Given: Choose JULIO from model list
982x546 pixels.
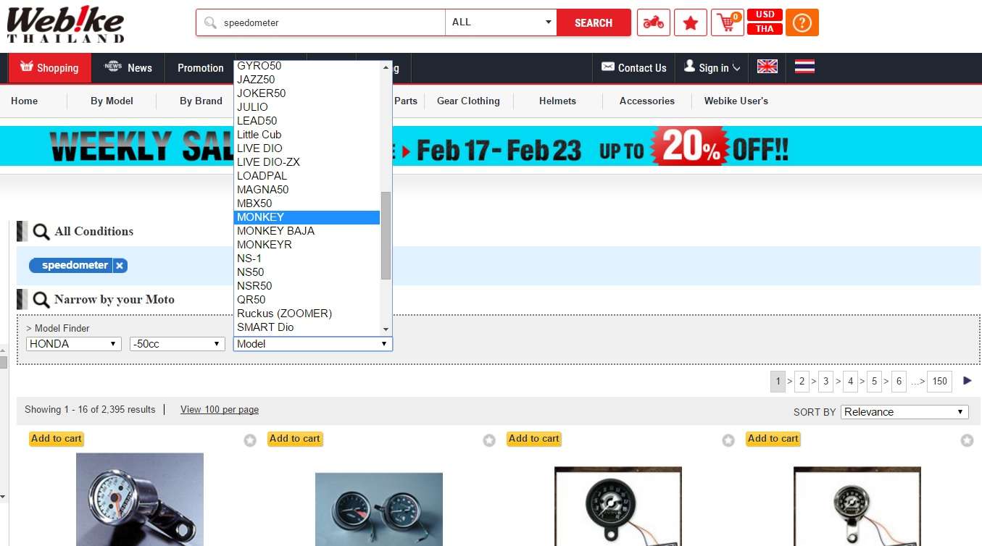Looking at the screenshot, I should (307, 107).
